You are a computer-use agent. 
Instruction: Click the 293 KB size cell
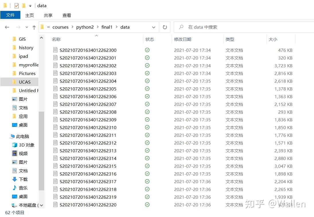[x=285, y=112]
